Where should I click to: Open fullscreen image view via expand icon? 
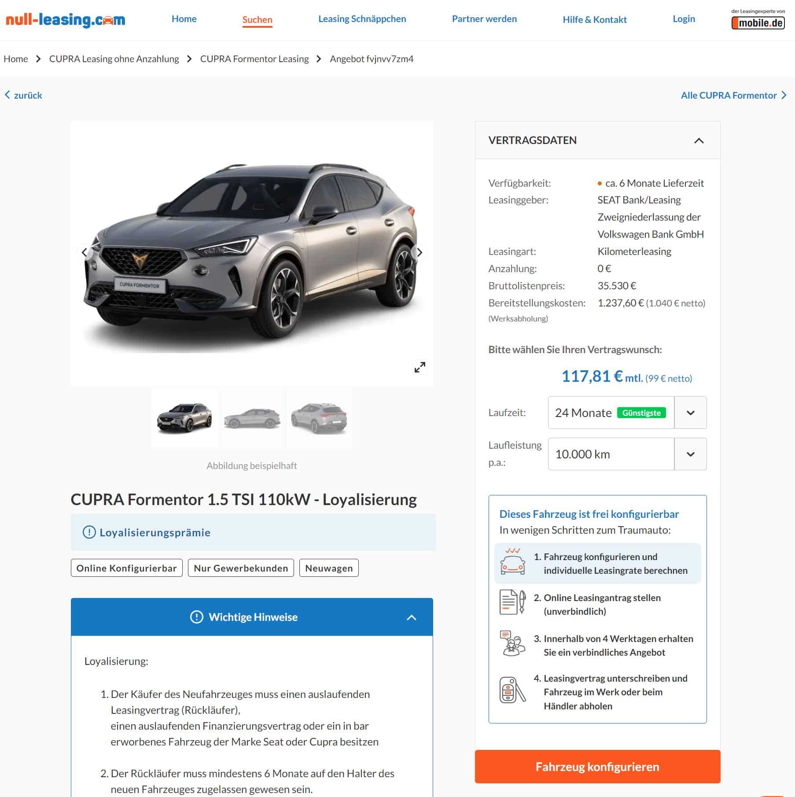coord(420,367)
